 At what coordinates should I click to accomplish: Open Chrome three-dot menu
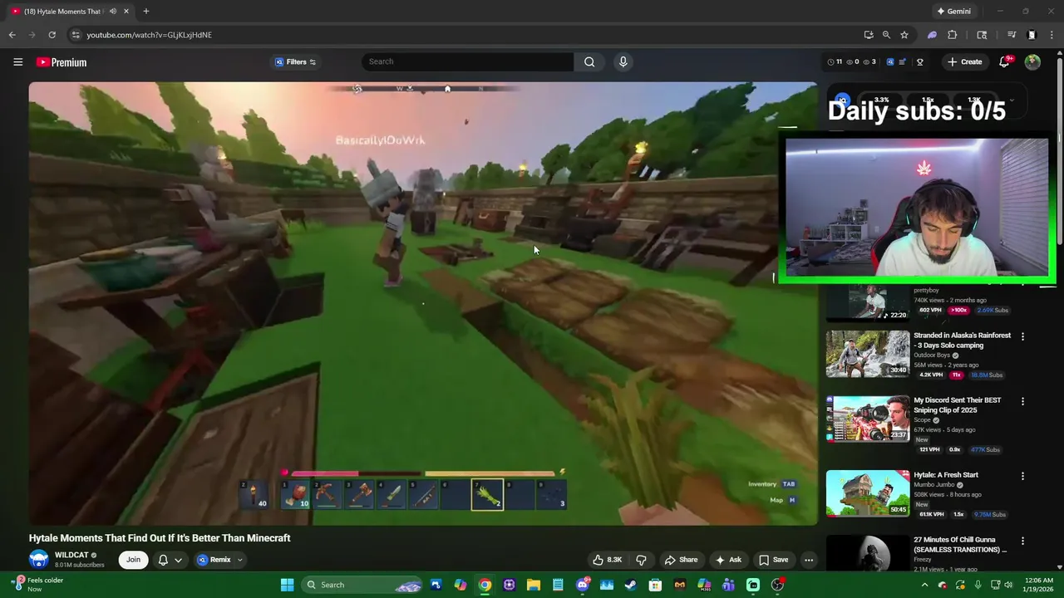(x=1051, y=35)
